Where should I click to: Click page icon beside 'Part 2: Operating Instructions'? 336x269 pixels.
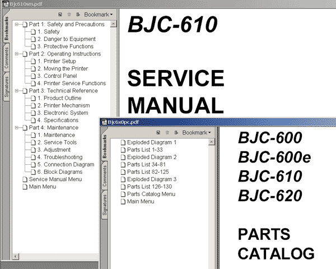(x=25, y=54)
